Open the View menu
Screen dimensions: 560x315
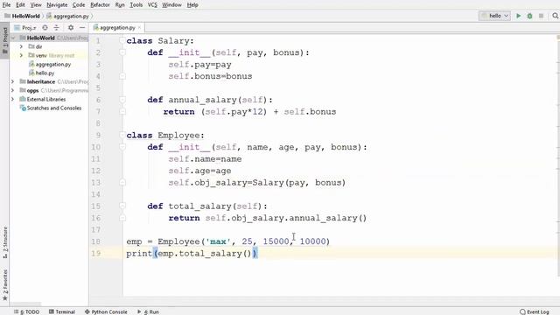pos(36,5)
